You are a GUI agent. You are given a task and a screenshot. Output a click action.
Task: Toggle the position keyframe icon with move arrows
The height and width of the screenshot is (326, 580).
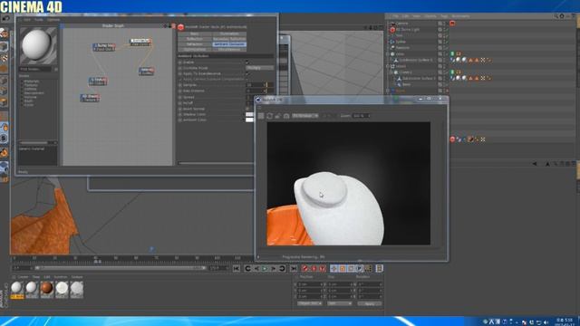coord(333,269)
